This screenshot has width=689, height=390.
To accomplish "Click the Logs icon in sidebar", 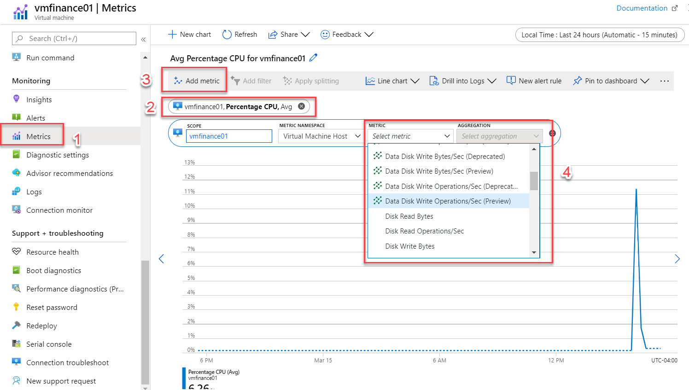I will (x=17, y=191).
